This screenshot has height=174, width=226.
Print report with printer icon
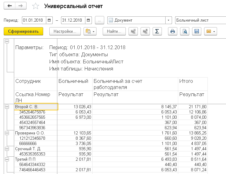pyautogui.click(x=173, y=31)
